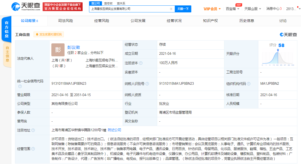Click the 彭 avatar thumbnail
Image resolution: width=301 pixels, height=164 pixels.
tap(58, 50)
